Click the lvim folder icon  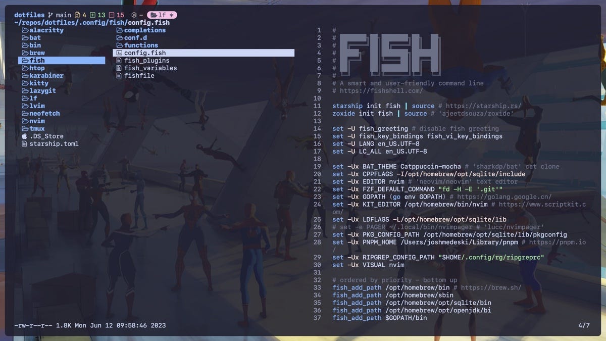[25, 106]
